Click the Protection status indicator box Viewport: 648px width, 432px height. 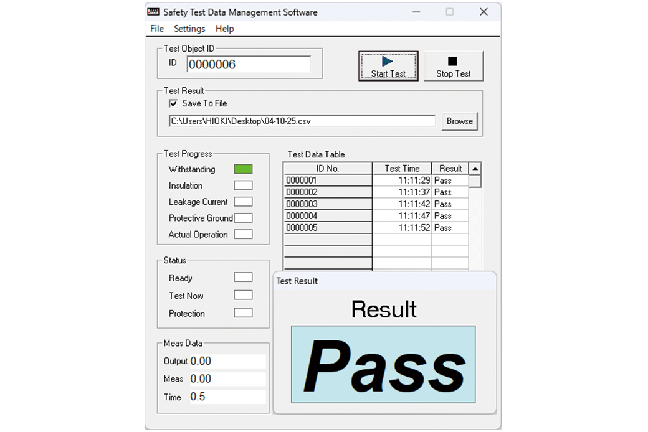243,312
